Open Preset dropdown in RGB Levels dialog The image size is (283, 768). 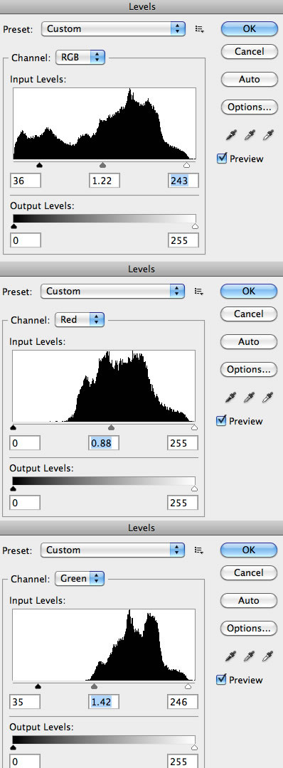click(114, 28)
